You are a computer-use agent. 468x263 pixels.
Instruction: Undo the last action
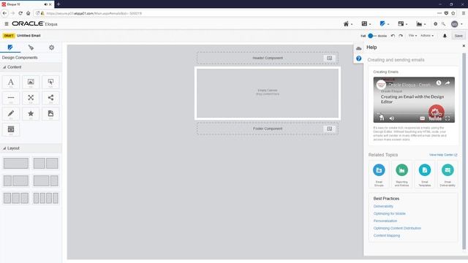pos(393,36)
